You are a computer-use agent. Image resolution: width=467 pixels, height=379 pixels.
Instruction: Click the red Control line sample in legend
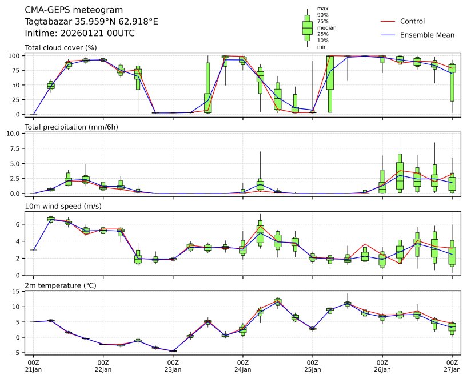pyautogui.click(x=388, y=22)
